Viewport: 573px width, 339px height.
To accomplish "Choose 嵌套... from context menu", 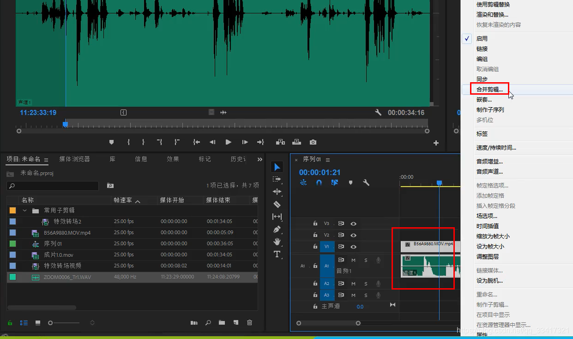I will (x=484, y=99).
